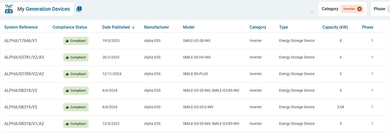Click thumbs-up icon in ALPHA/17646/V1 row
This screenshot has width=390, height=133.
coord(67,41)
